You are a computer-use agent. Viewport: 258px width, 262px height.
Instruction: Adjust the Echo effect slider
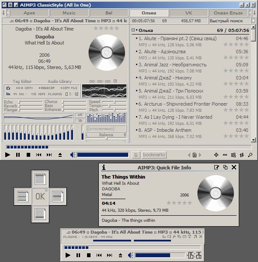point(31,102)
